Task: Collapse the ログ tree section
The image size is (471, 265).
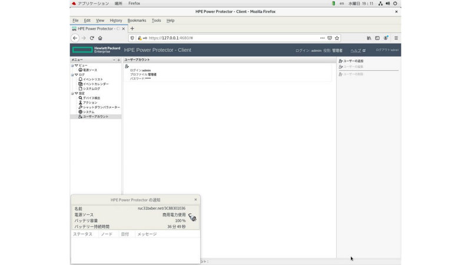Action: point(72,75)
